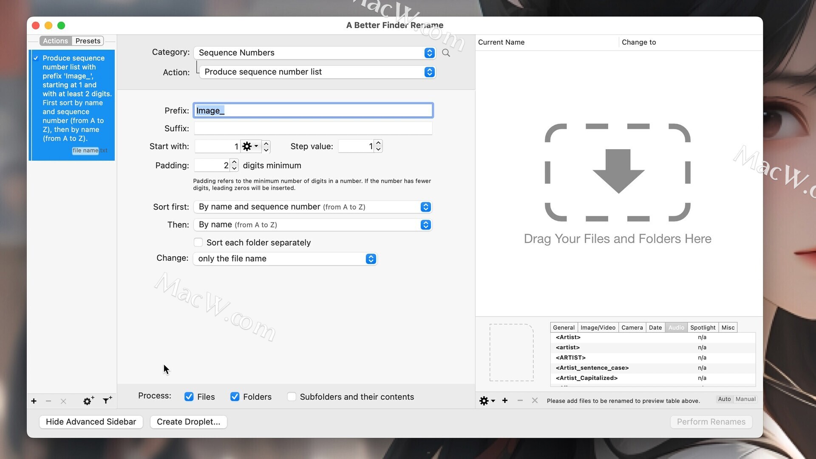Image resolution: width=816 pixels, height=459 pixels.
Task: Select the uppercase <ARTIST> tag row
Action: click(x=653, y=357)
